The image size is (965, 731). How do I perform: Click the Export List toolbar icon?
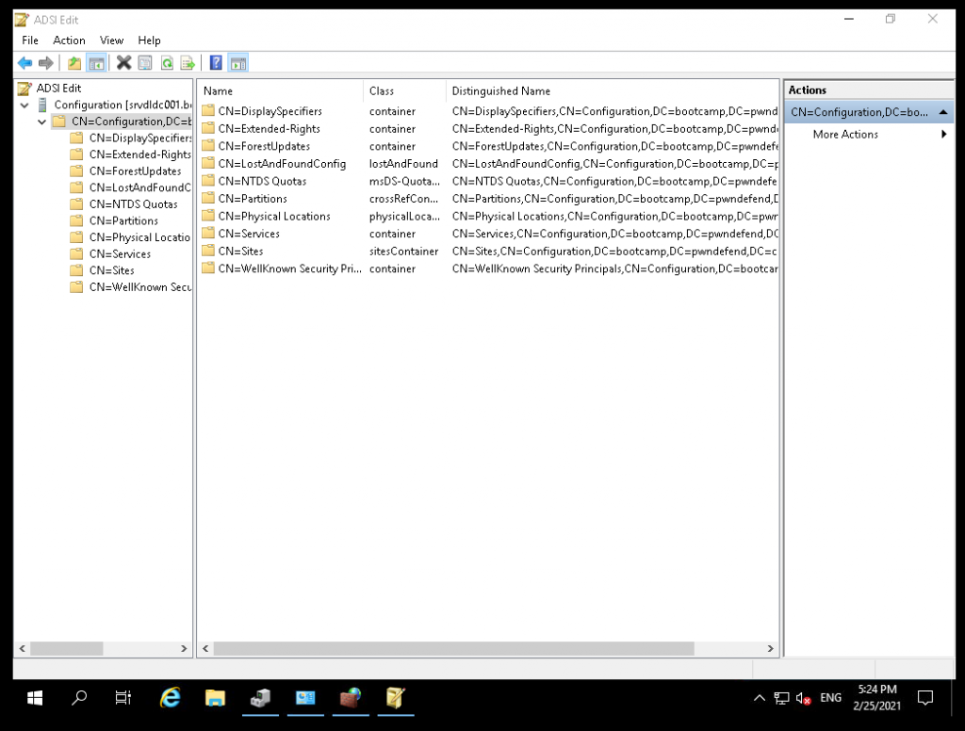[x=188, y=62]
